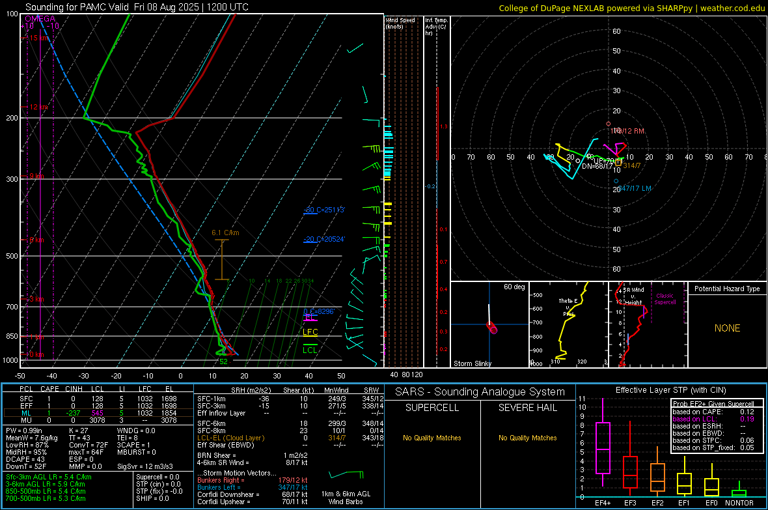Click the 'K = 27' index value
Image resolution: width=768 pixels, height=510 pixels.
[78, 431]
